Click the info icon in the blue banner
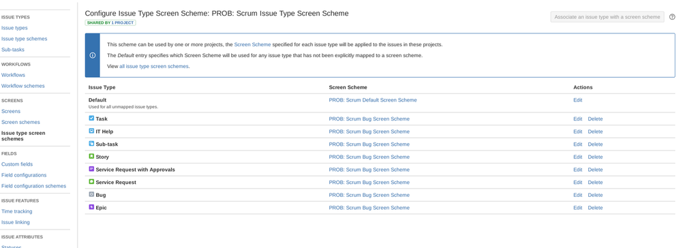Screen dimensions: 681x248 coord(93,56)
